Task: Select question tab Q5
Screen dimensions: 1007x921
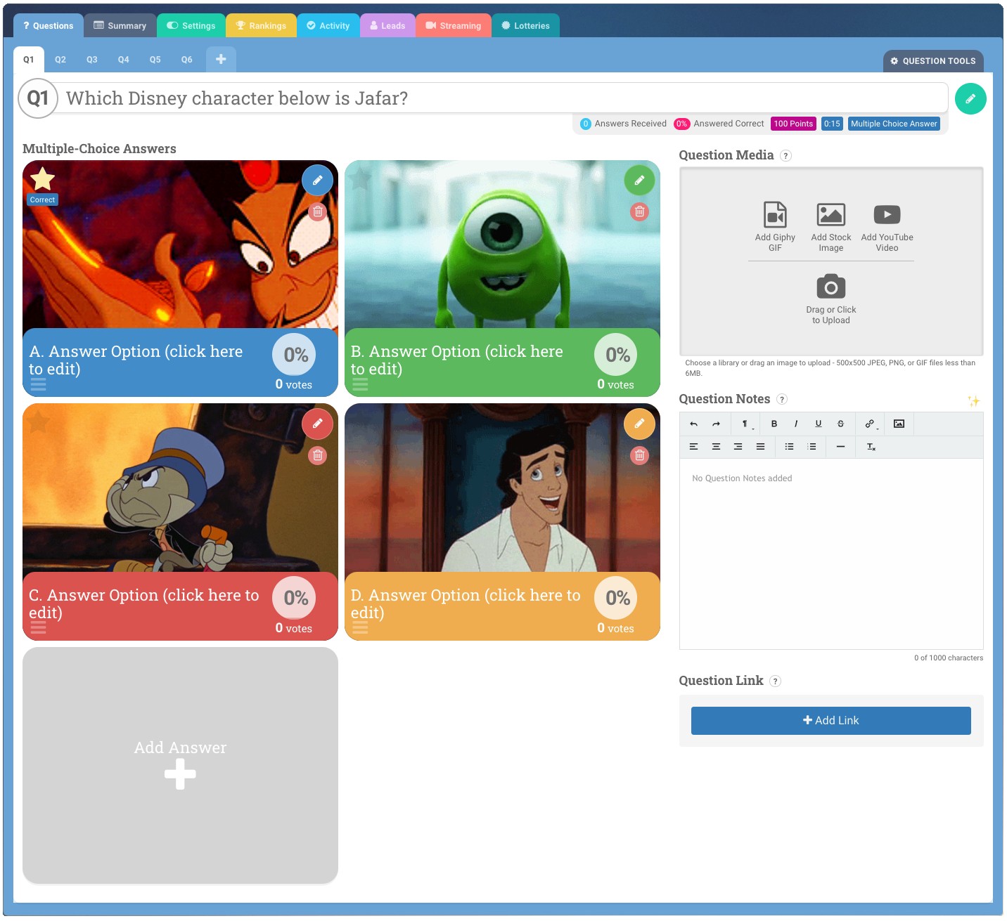Action: pos(155,60)
